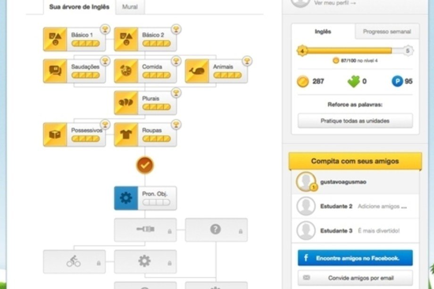
Task: Click the orange checkpoint checkmark circle
Action: (x=145, y=165)
